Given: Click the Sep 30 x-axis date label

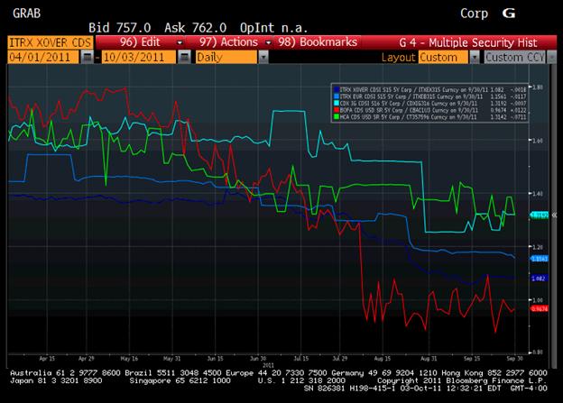Looking at the screenshot, I should pyautogui.click(x=515, y=359).
